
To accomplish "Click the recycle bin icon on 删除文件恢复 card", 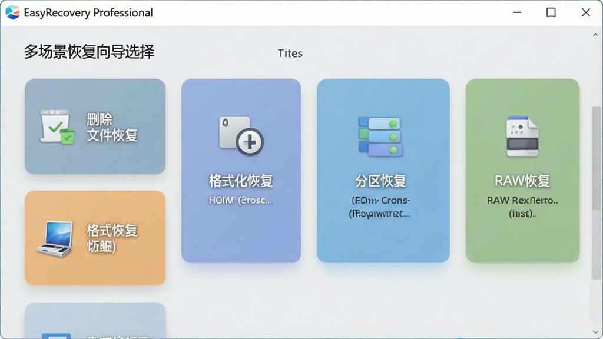I will click(57, 127).
